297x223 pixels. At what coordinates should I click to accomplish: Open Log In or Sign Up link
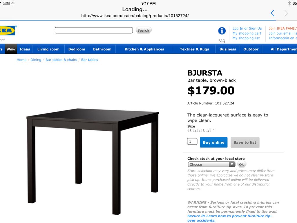click(x=247, y=28)
